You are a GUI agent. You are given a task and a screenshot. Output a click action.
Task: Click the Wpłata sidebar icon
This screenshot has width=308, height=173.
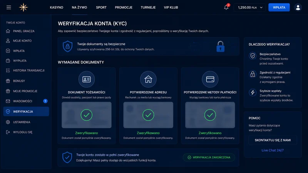[8, 51]
